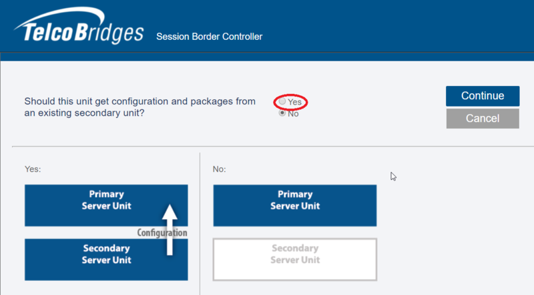Viewport: 534px width, 295px height.
Task: Click the Continue button
Action: click(x=483, y=96)
